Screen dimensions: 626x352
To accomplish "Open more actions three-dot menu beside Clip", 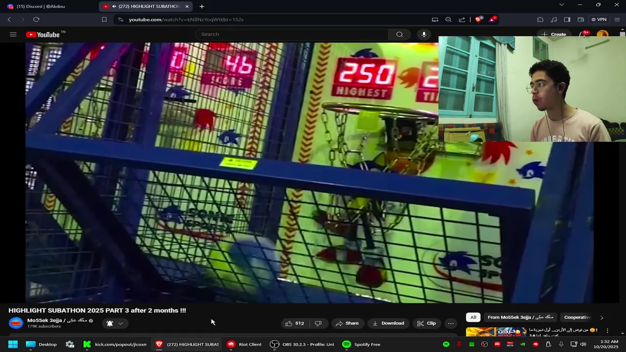I will (451, 323).
